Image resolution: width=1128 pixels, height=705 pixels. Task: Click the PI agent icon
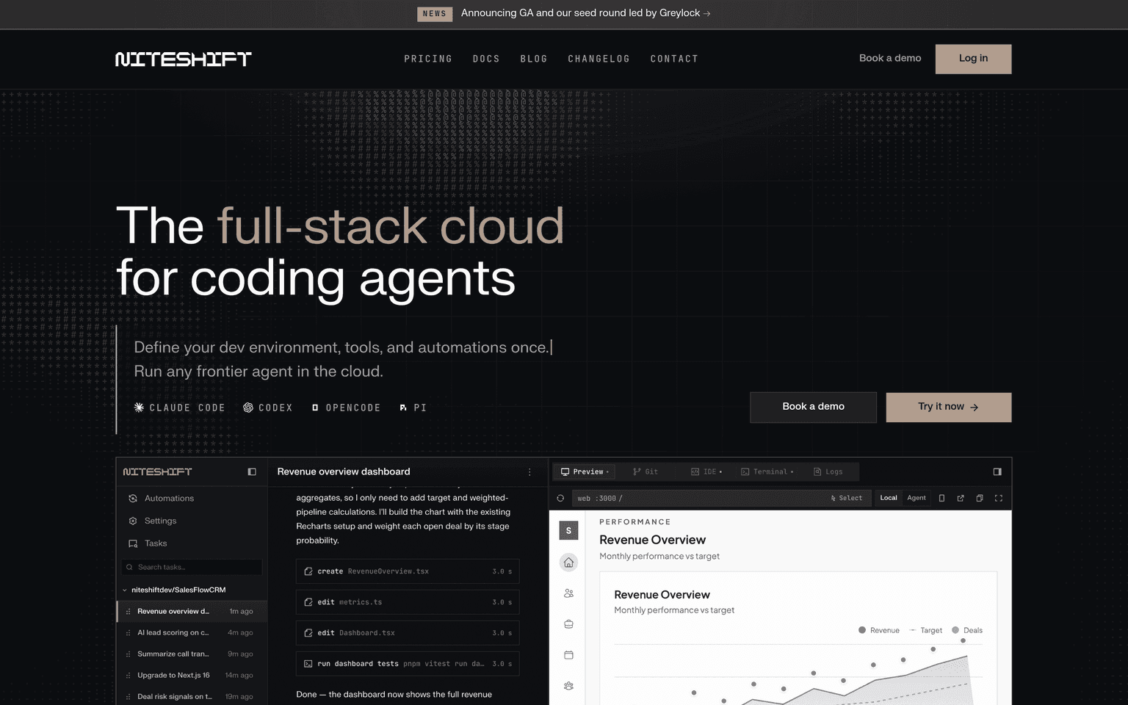point(403,407)
